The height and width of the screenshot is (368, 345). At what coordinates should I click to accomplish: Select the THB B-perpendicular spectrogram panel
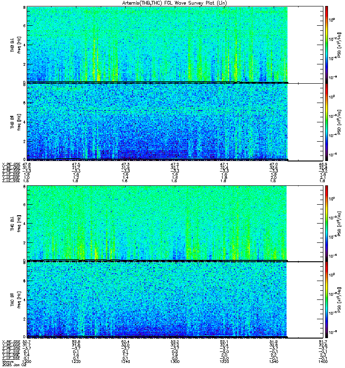[x=175, y=45]
